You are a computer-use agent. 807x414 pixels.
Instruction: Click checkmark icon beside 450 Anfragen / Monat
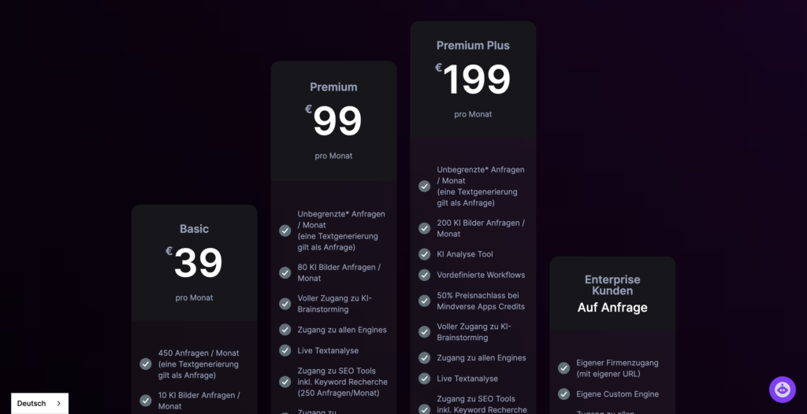click(146, 364)
